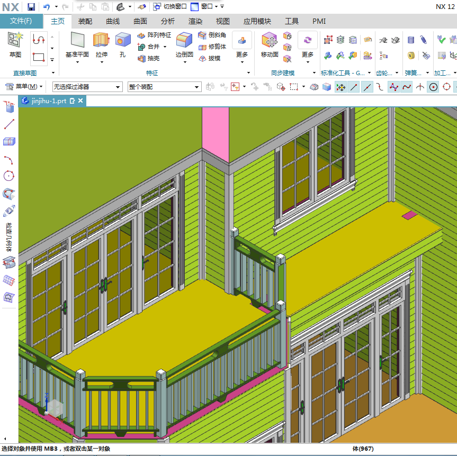Click the undo arrow icon
Screen dimensions: 457x456
47,7
